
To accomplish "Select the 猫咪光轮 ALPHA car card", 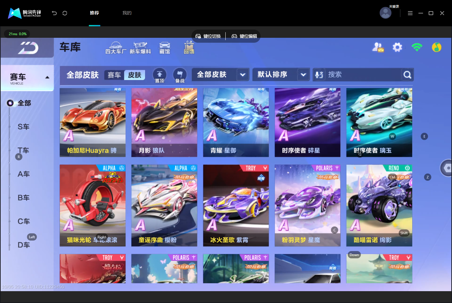I will (93, 205).
